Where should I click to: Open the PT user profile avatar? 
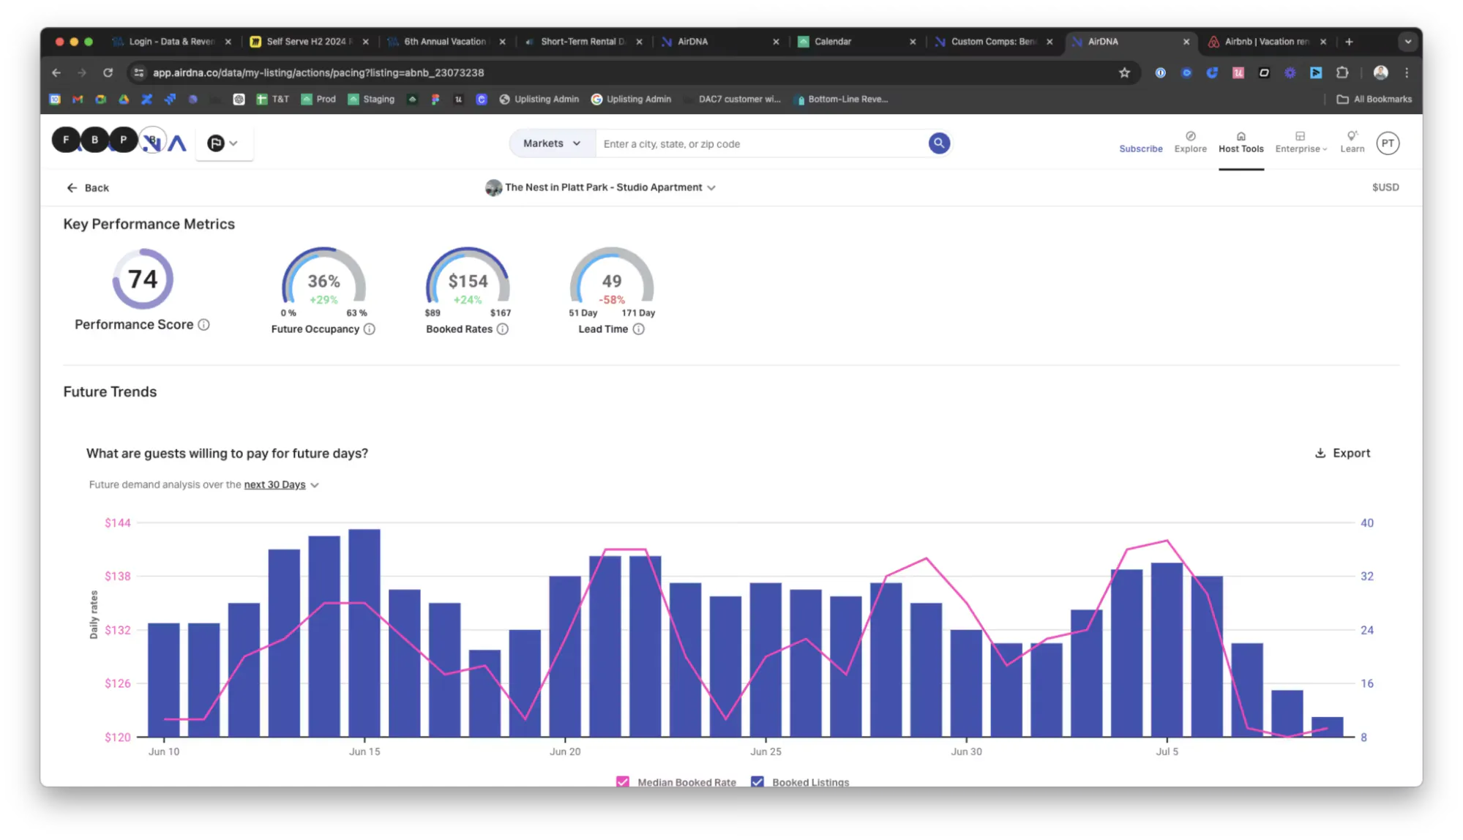click(1388, 143)
